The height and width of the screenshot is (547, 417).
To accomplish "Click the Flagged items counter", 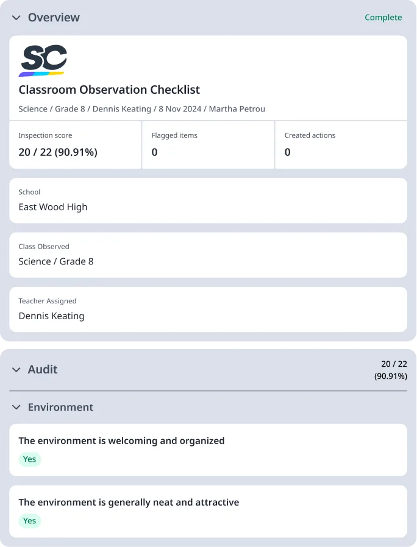I will (x=154, y=152).
